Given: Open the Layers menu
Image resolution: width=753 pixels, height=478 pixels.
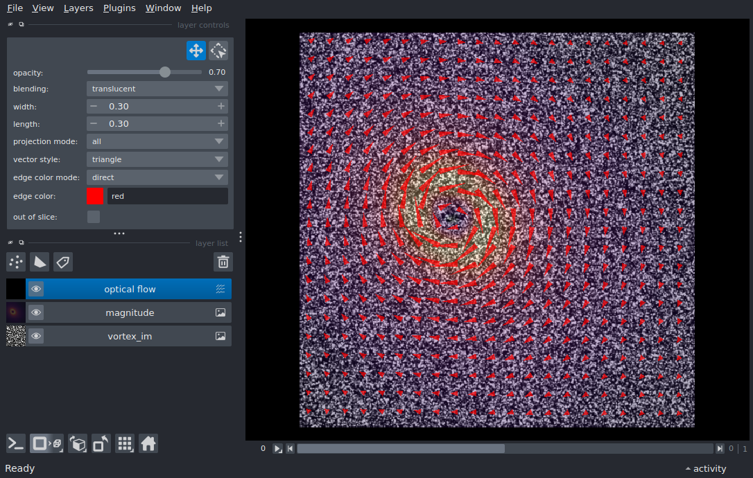Looking at the screenshot, I should [x=78, y=8].
